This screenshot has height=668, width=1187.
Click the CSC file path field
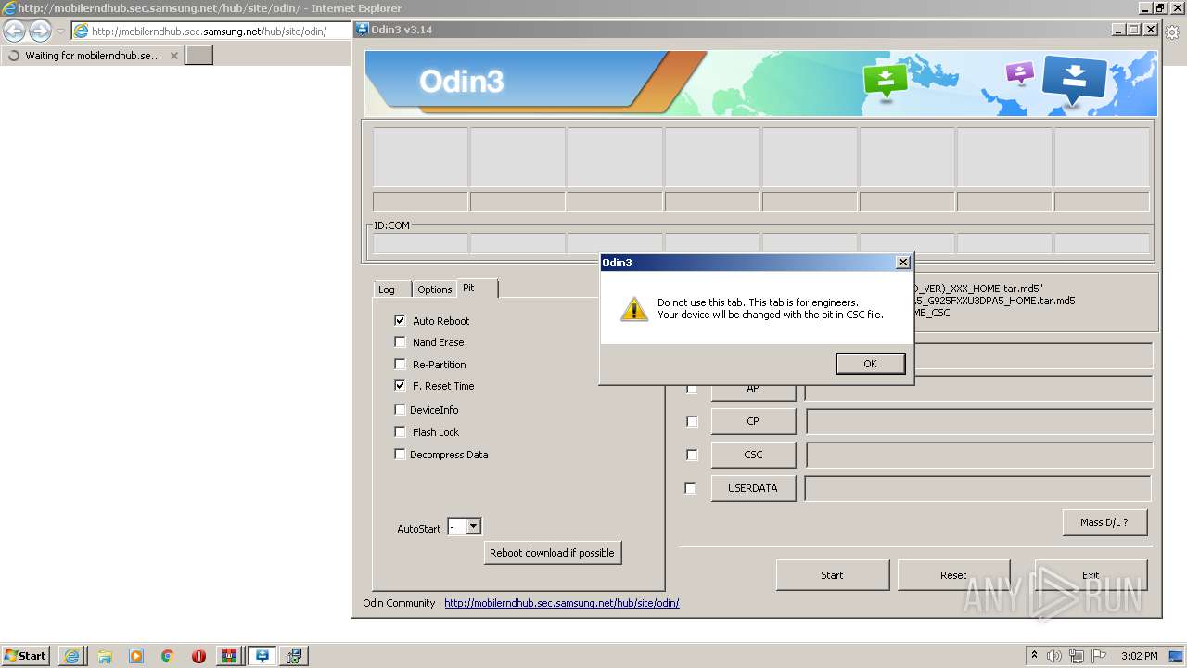coord(979,455)
